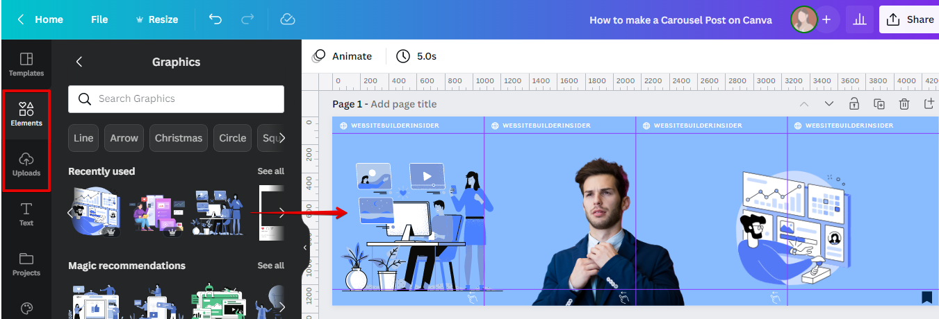
Task: Select the bookmark icon on canvas
Action: point(926,297)
